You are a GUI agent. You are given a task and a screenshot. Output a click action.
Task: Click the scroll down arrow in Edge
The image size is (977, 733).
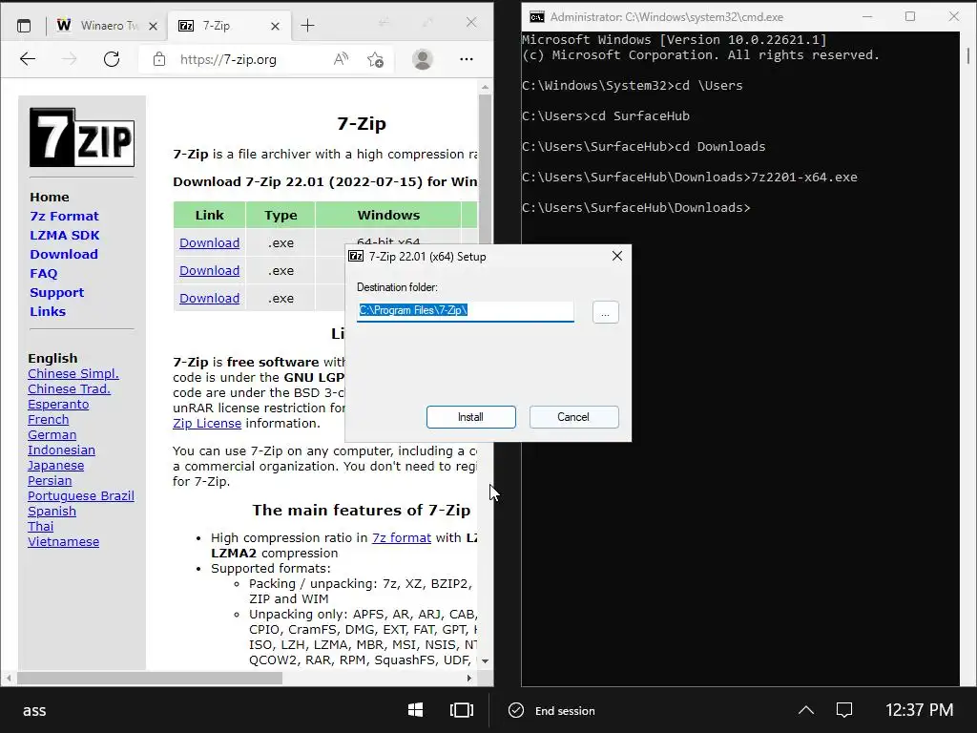tap(485, 660)
